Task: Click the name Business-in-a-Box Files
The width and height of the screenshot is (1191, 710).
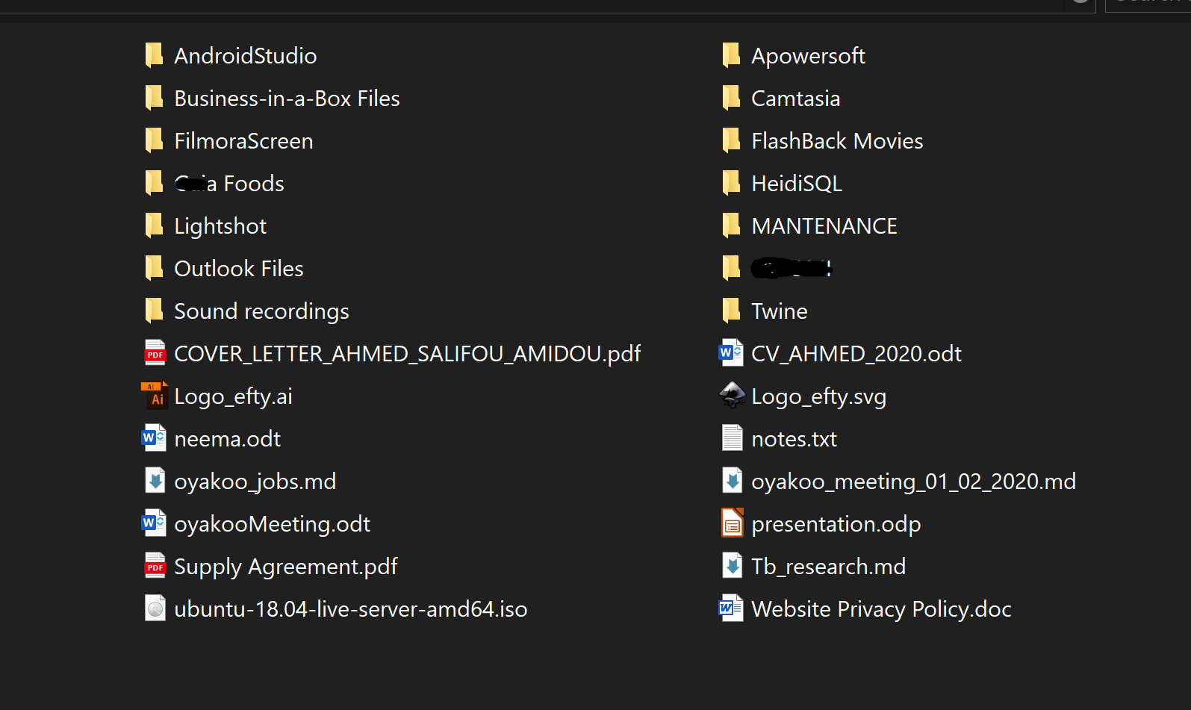Action: click(287, 99)
